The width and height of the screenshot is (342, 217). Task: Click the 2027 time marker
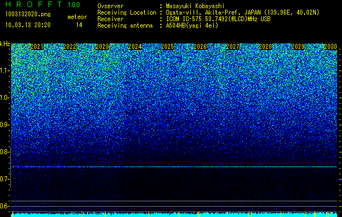pos(233,47)
